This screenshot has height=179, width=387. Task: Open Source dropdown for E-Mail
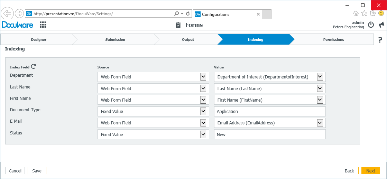pyautogui.click(x=203, y=123)
